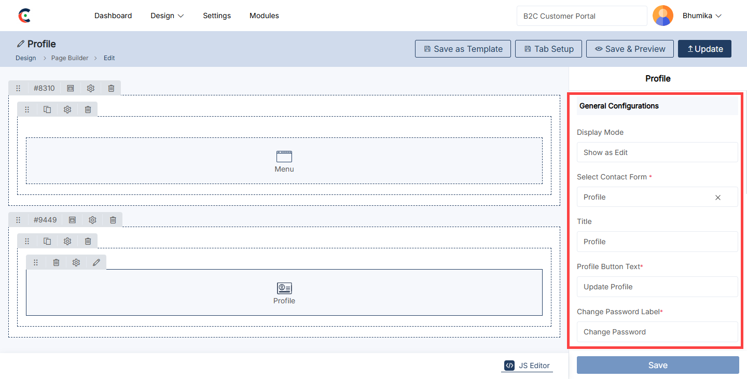Open the Bhumika user dropdown

click(702, 16)
